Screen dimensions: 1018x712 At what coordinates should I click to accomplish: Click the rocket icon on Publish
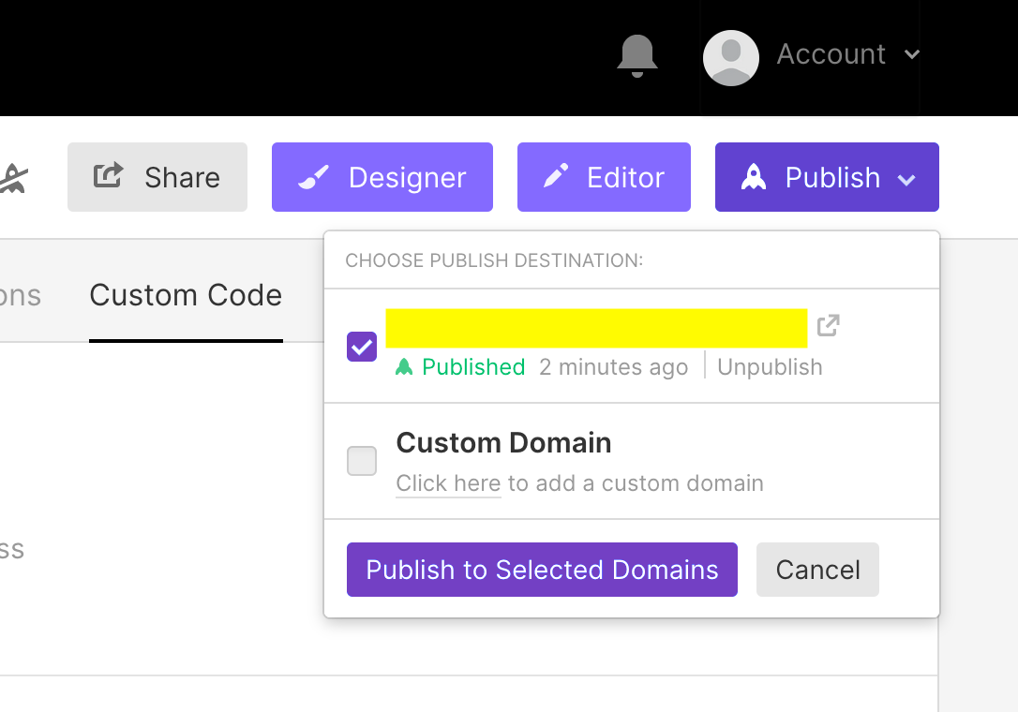tap(754, 177)
